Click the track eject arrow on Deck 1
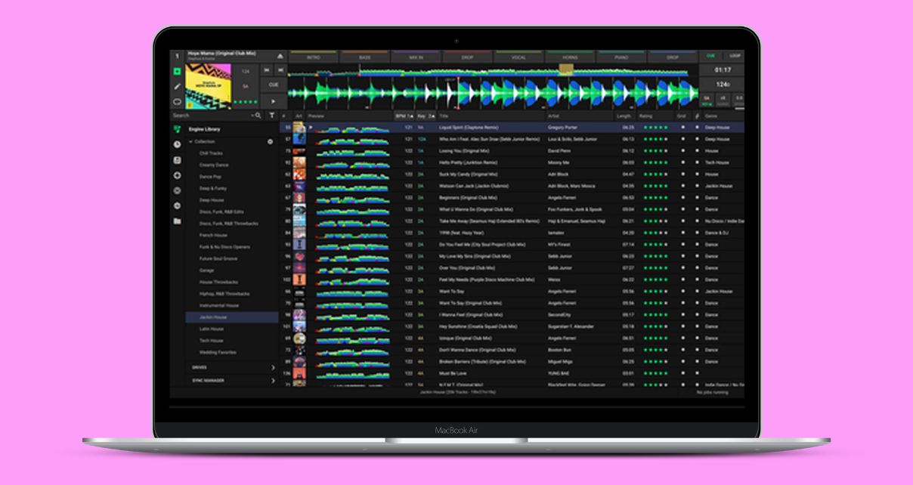Screen dimensions: 913x485 pyautogui.click(x=280, y=56)
